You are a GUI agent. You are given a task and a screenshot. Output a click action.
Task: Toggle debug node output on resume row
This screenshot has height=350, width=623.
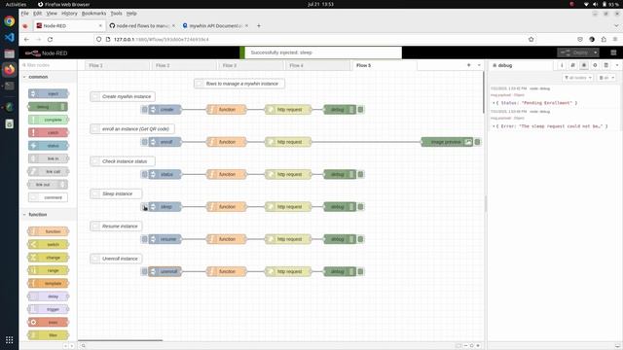click(361, 239)
